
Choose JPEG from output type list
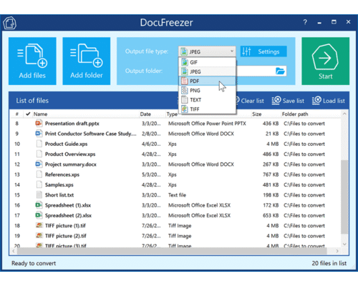(207, 71)
